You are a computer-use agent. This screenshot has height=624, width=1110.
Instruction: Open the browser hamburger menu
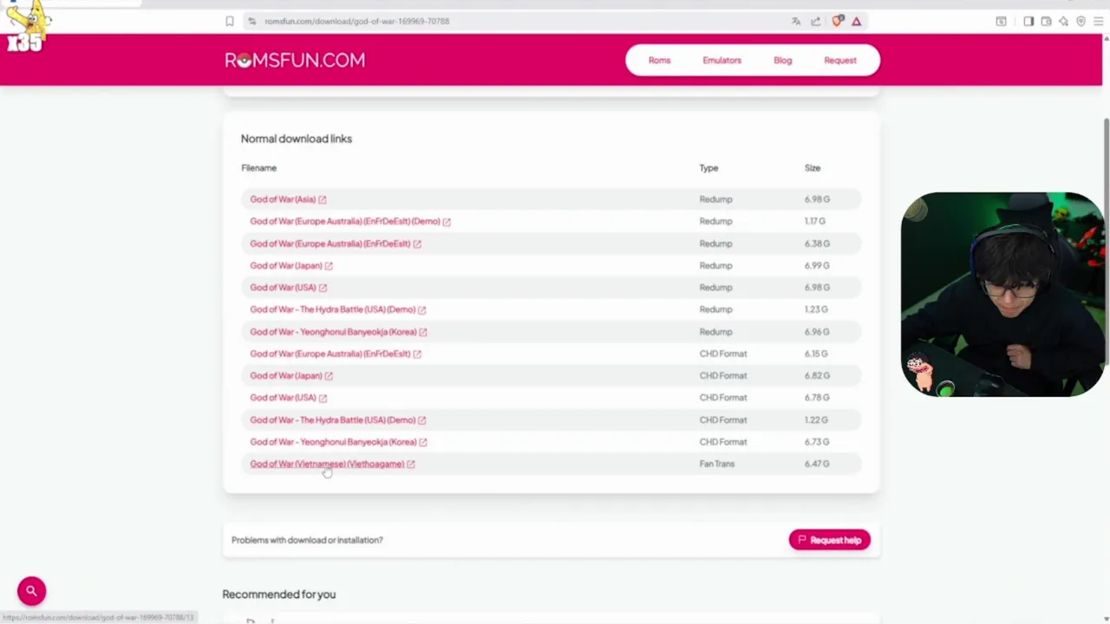1098,22
